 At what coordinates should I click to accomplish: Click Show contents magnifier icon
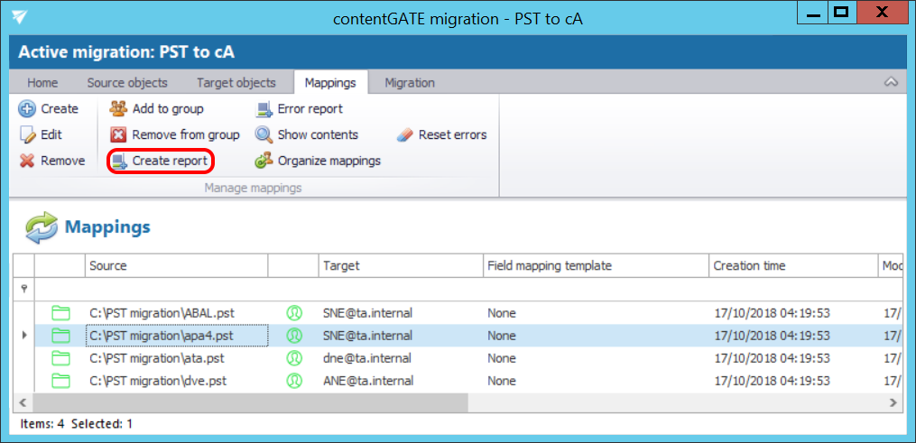[x=264, y=135]
